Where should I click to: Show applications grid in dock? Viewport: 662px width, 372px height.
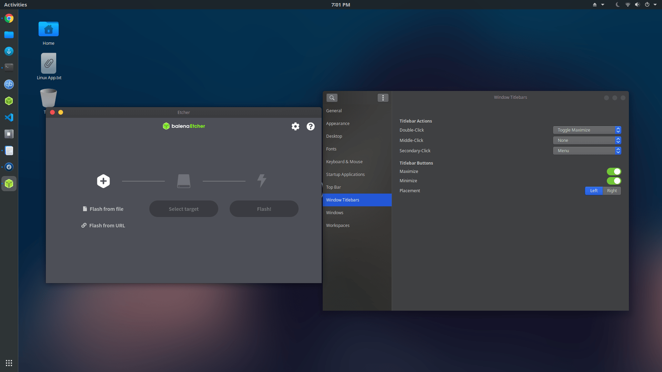pos(9,363)
